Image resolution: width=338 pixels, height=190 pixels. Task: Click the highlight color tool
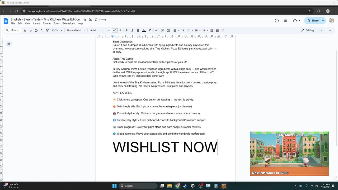150,30
